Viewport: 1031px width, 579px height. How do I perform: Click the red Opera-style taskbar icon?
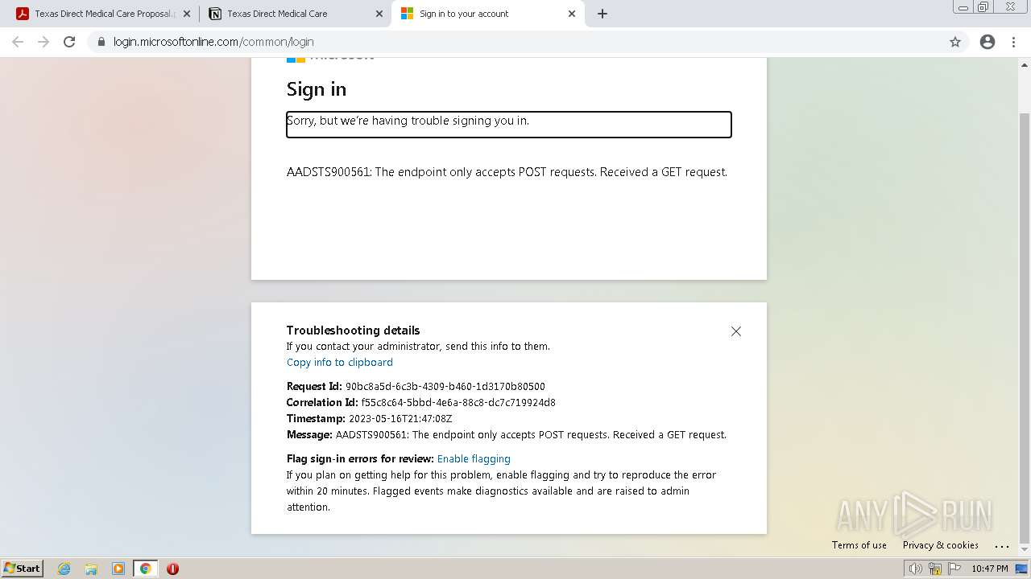click(x=172, y=569)
